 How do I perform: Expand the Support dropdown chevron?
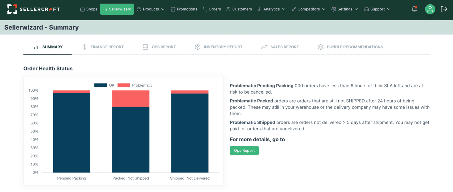pos(389,9)
